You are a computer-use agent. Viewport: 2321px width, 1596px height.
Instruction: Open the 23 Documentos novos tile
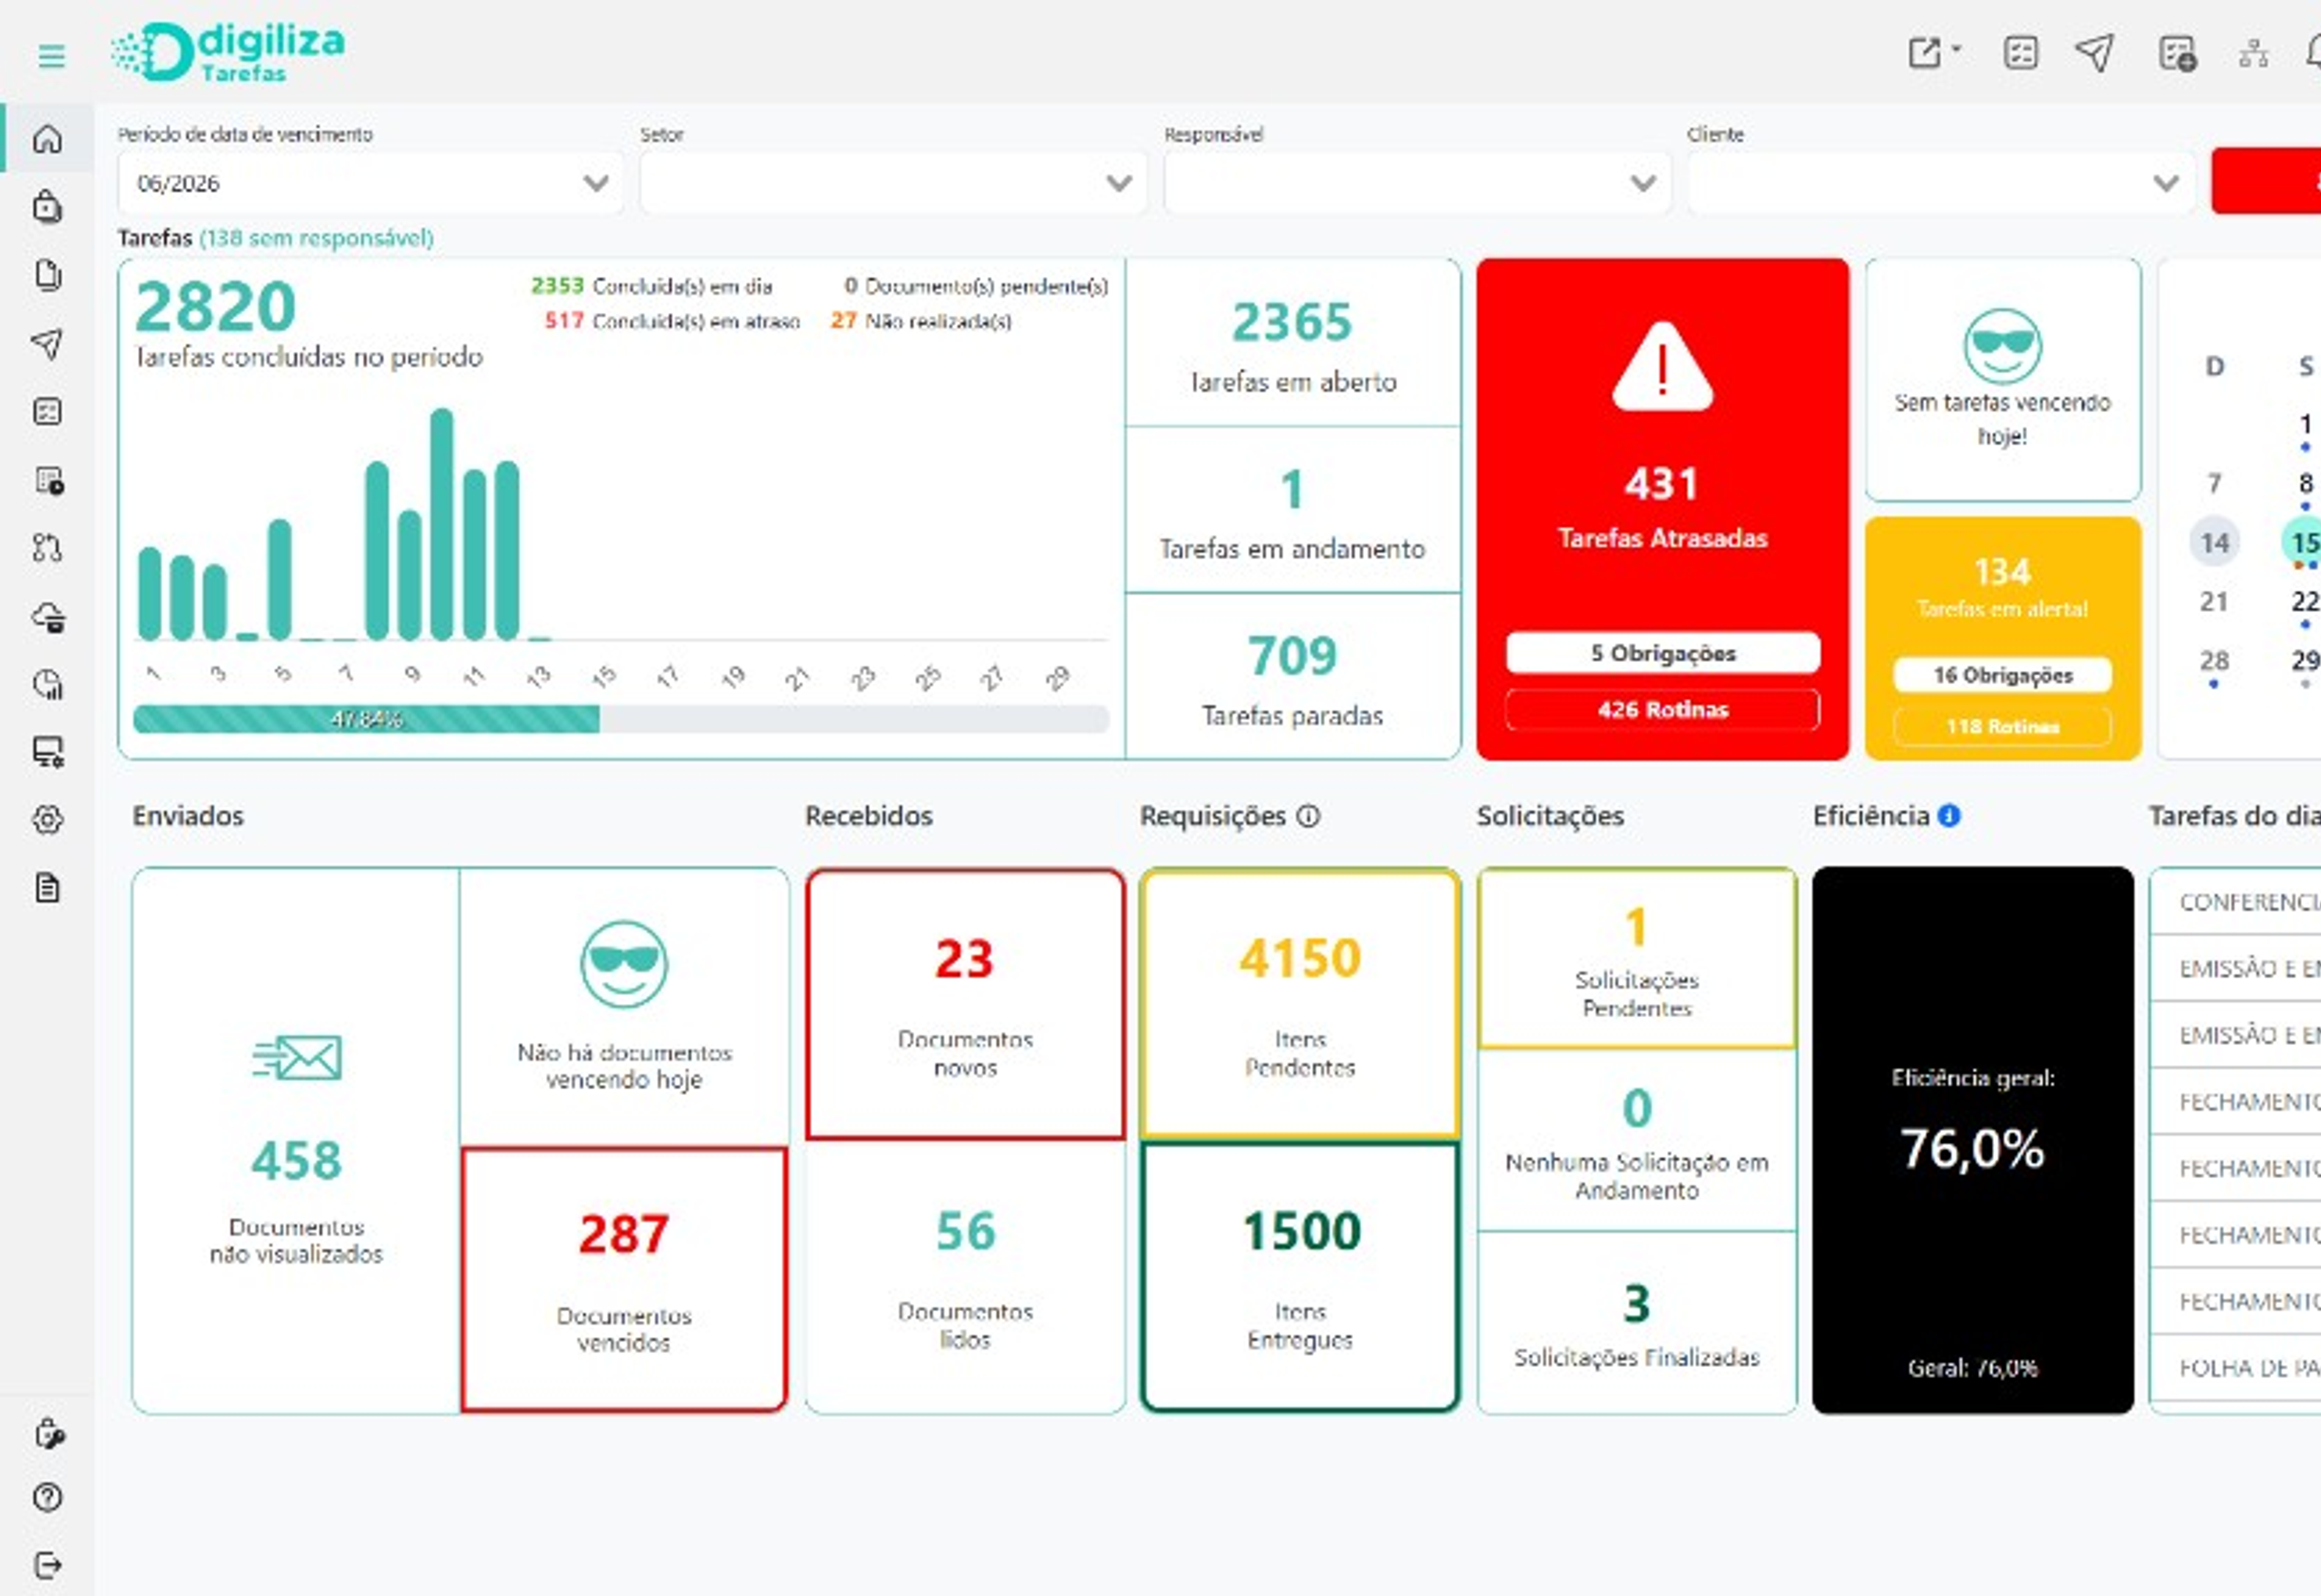tap(965, 1004)
